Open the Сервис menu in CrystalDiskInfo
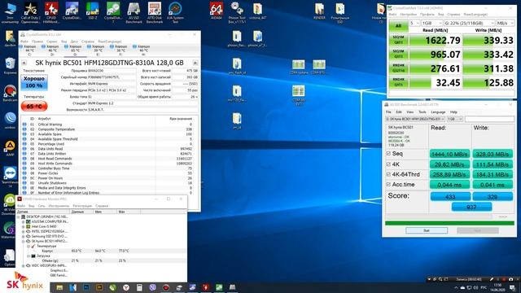Viewport: 521px width, 293px height. 52,42
